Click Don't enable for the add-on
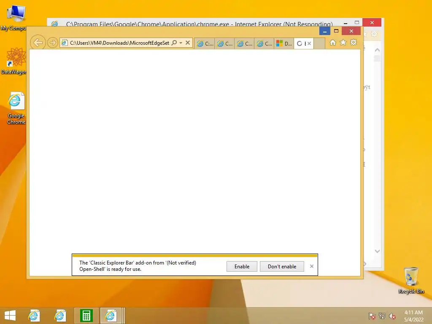Viewport: 432px width, 324px height. point(282,267)
